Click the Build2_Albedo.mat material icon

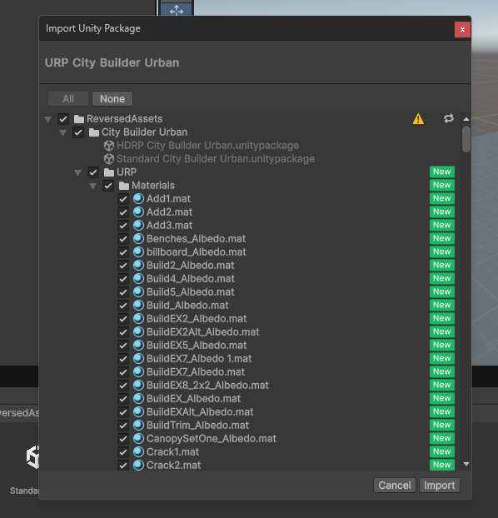click(x=138, y=266)
